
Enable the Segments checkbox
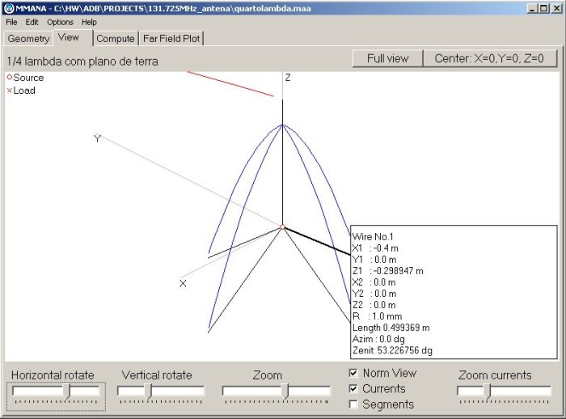pos(353,404)
